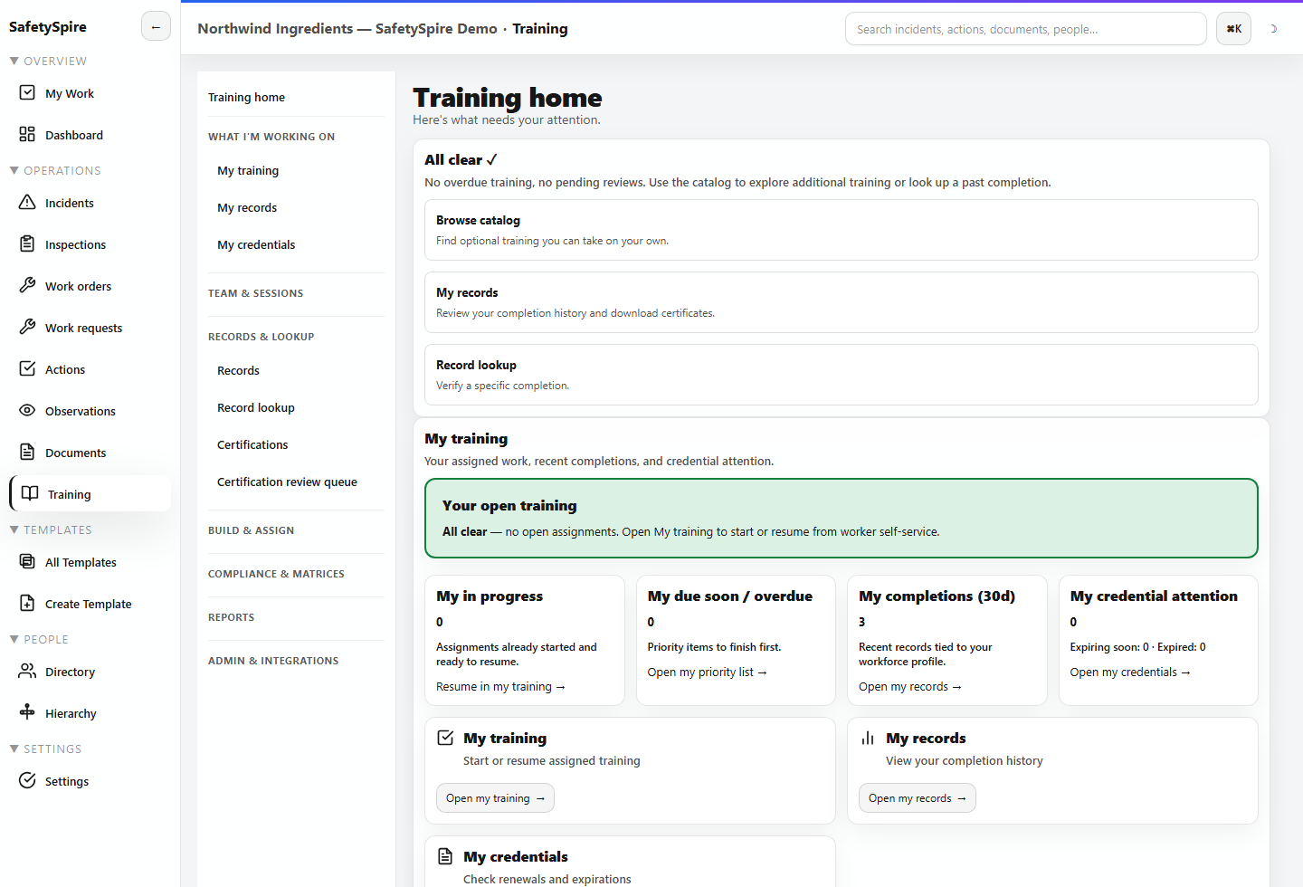Collapse the OVERVIEW section

48,62
